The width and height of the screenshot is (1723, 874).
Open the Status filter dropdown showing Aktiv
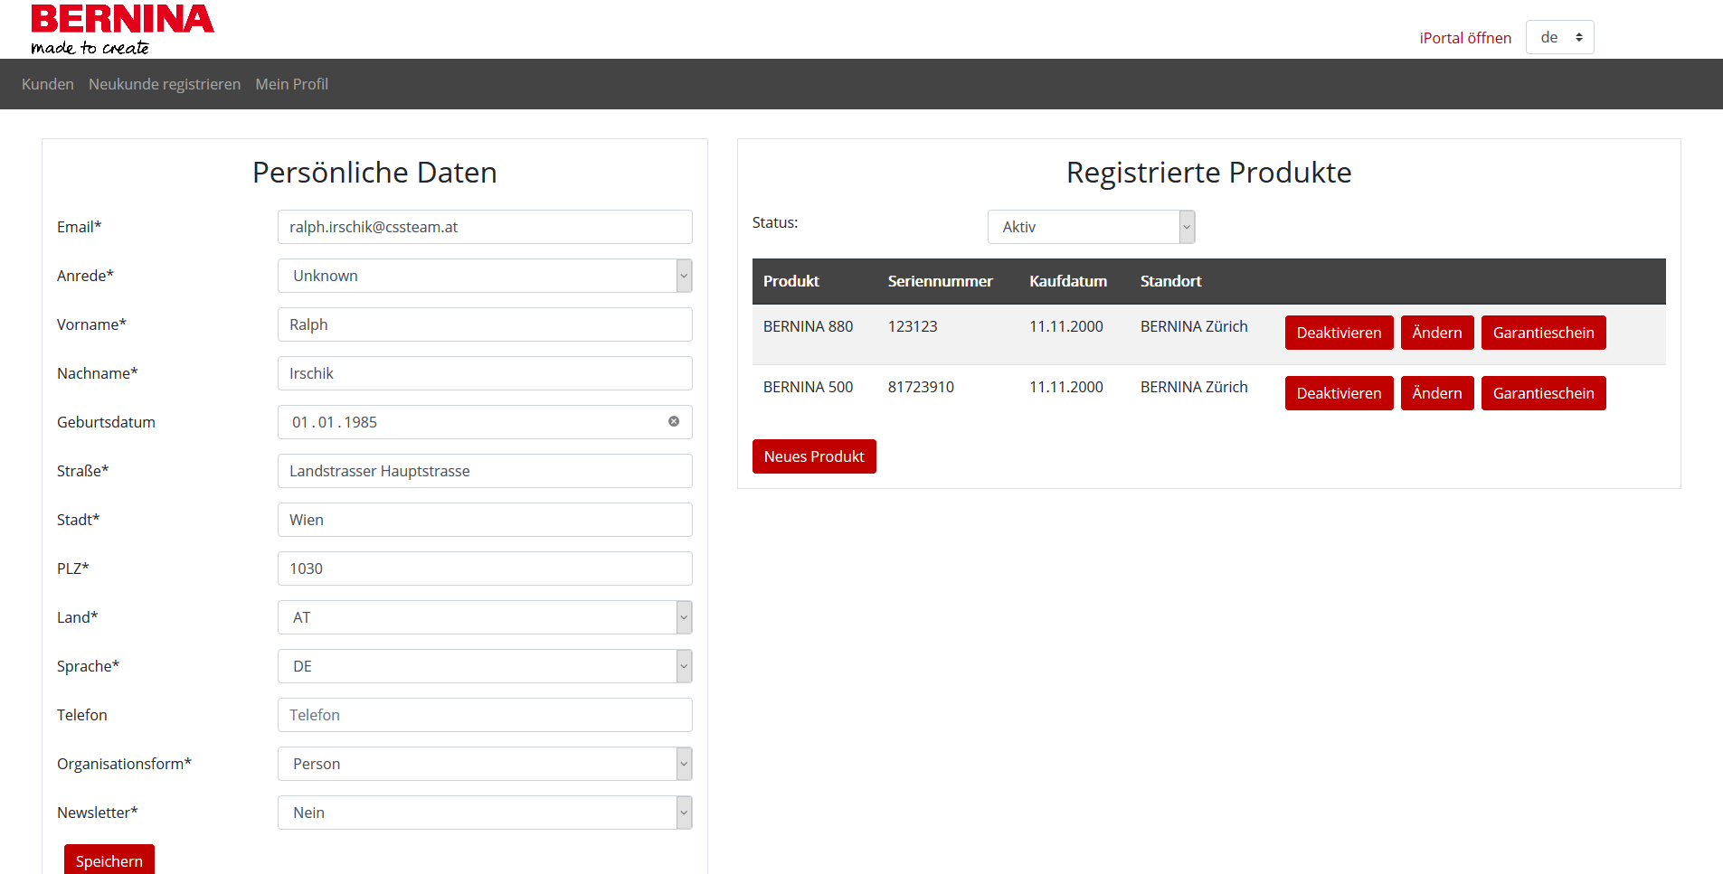click(1091, 227)
